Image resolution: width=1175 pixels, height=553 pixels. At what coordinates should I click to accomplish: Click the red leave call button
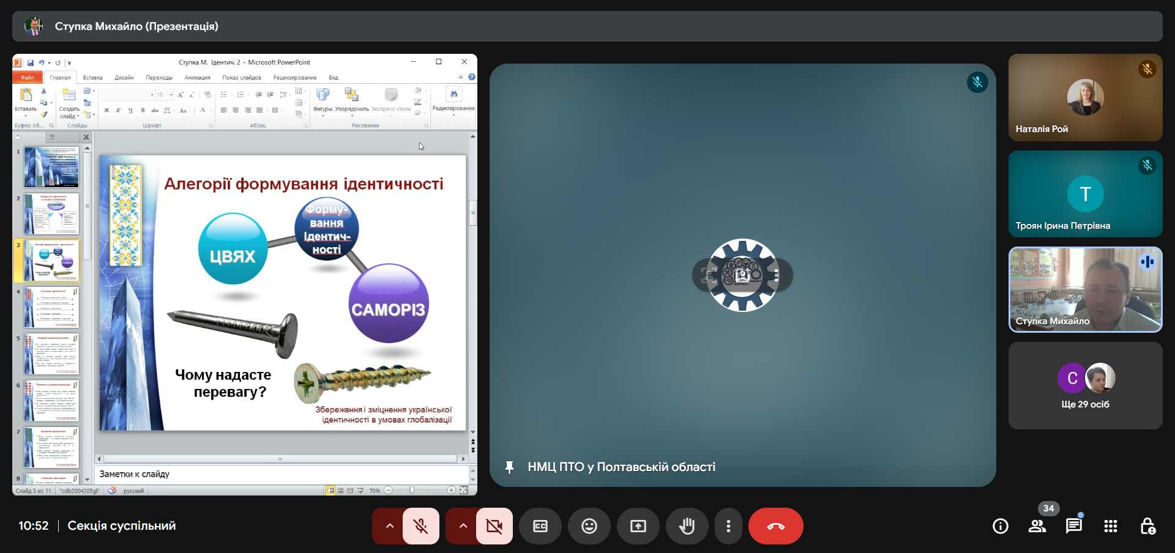[775, 526]
